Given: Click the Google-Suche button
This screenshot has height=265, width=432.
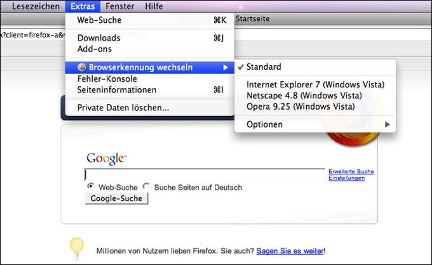Looking at the screenshot, I should pos(116,198).
